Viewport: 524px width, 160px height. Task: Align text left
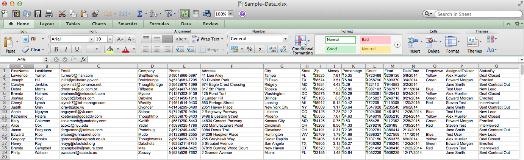click(146, 49)
